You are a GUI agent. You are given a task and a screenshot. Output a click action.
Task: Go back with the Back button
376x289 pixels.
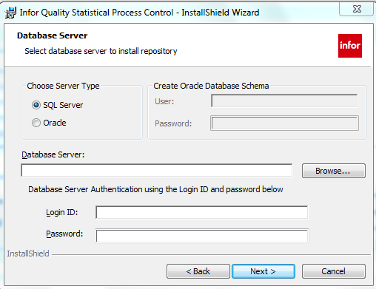[x=198, y=271]
